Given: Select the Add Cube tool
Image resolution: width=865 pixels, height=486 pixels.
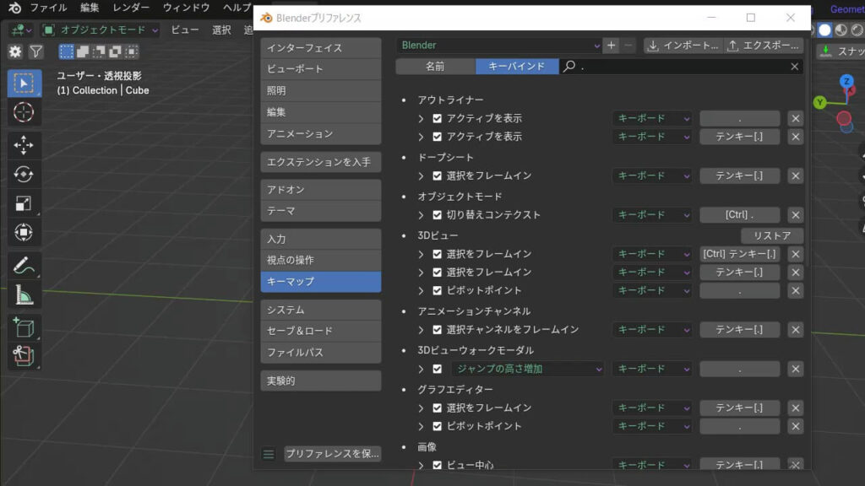Looking at the screenshot, I should [24, 328].
